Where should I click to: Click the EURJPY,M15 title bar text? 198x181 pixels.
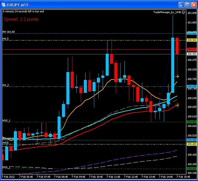pos(17,5)
